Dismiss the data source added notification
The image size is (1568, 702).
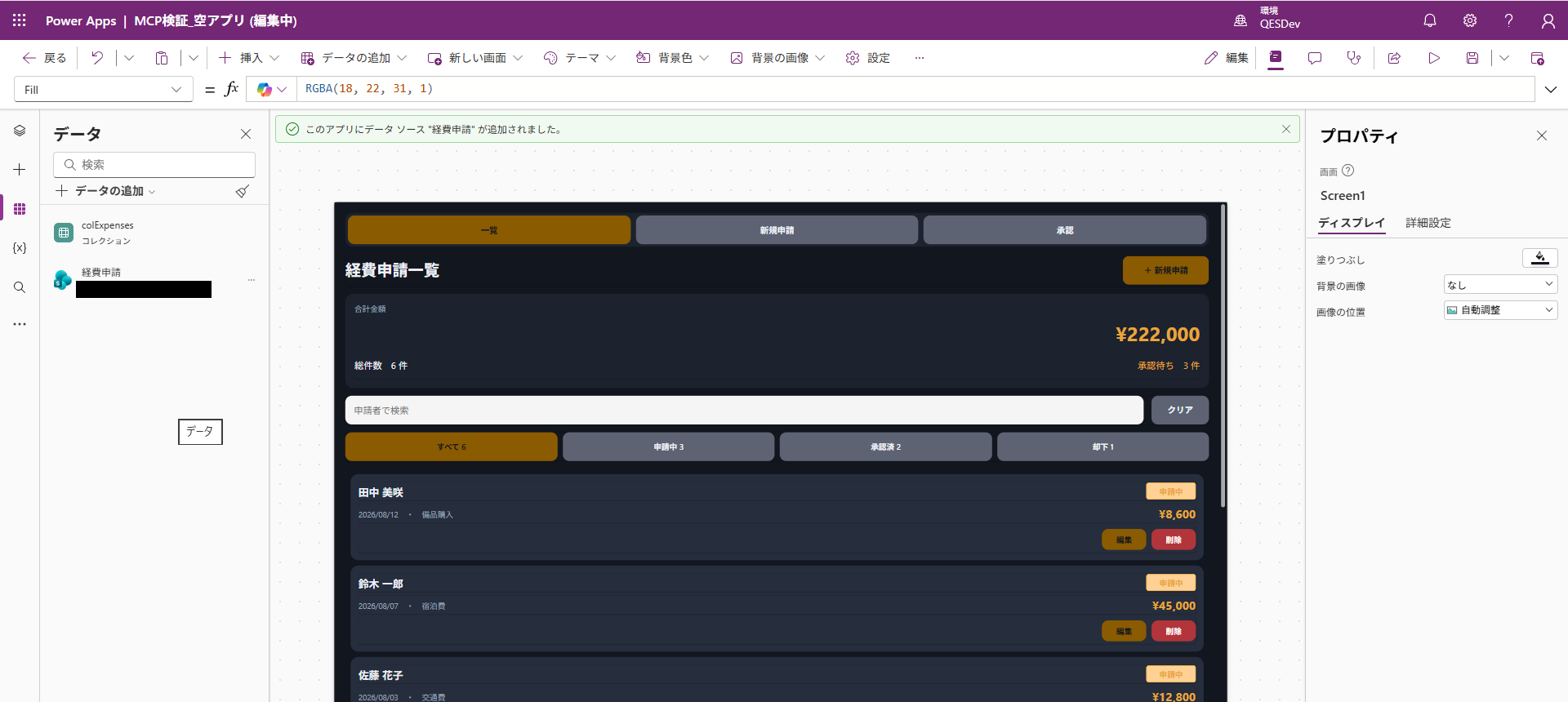click(1286, 129)
